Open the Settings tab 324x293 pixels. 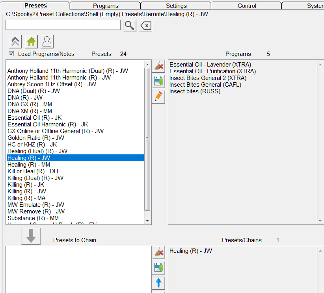[176, 6]
